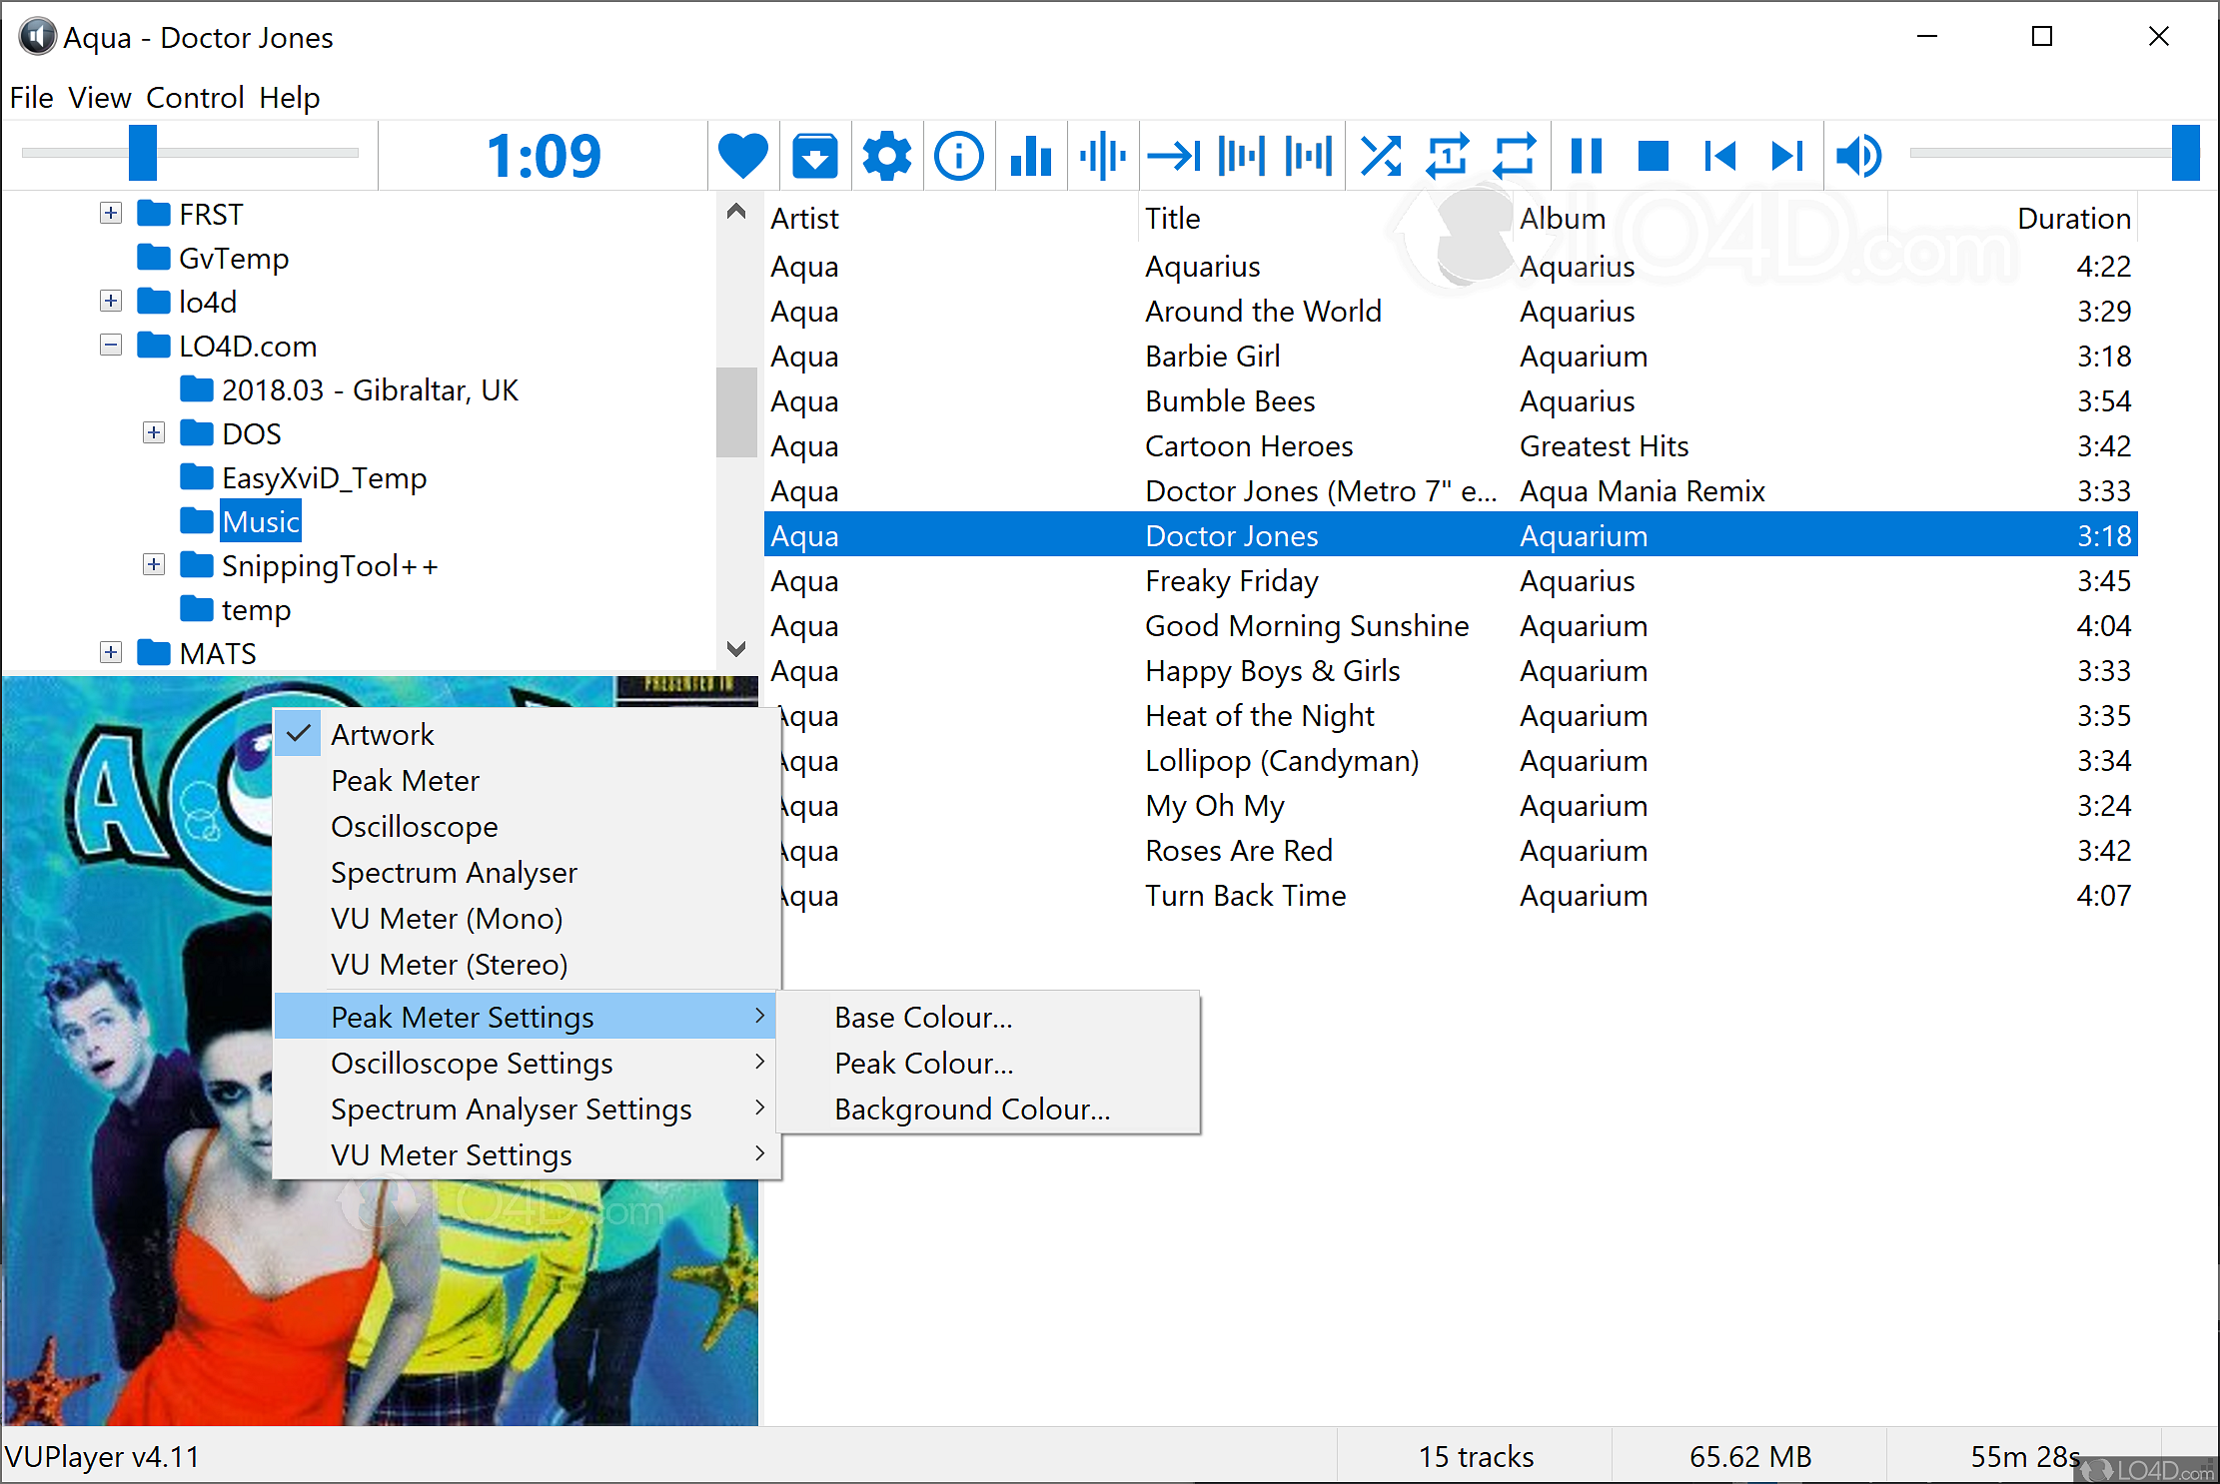Switch visualization to Oscilloscope
Screen dimensions: 2220x1484
[414, 826]
